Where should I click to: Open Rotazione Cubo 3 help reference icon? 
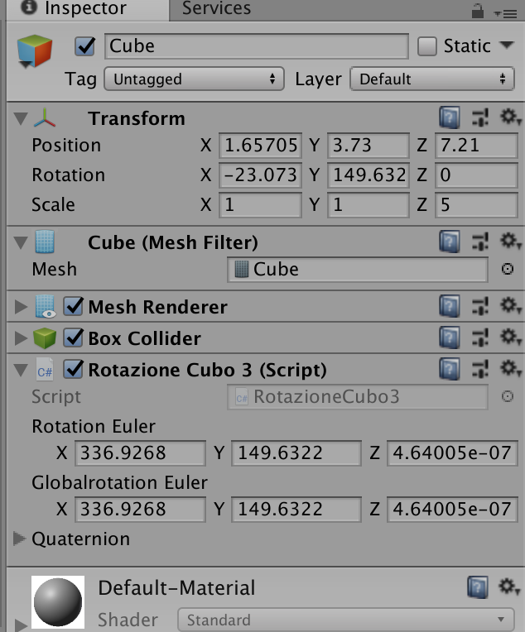click(450, 369)
